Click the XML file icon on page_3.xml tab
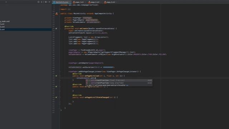The height and width of the screenshot is (129, 229). point(105,2)
